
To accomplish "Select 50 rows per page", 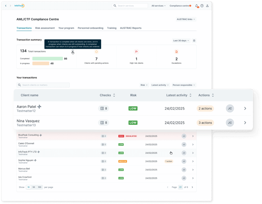I will tap(34, 187).
